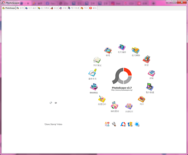The image size is (188, 155).
Task: Open 檢視 viewer icon in the circular menu
Action: (108, 50)
